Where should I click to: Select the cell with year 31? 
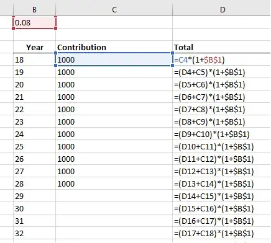tap(34, 221)
